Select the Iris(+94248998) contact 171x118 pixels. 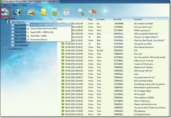22,45
